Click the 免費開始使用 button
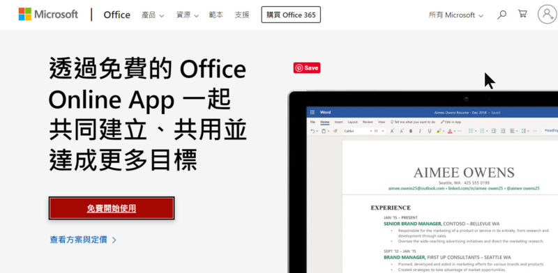The height and width of the screenshot is (273, 558). (112, 208)
